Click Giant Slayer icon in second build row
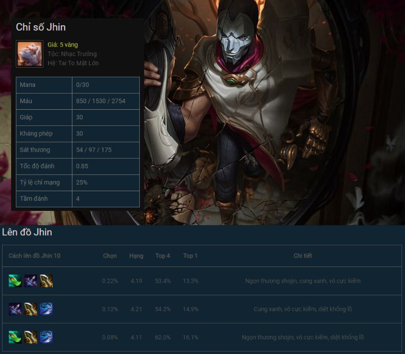This screenshot has width=405, height=354. [x=46, y=309]
